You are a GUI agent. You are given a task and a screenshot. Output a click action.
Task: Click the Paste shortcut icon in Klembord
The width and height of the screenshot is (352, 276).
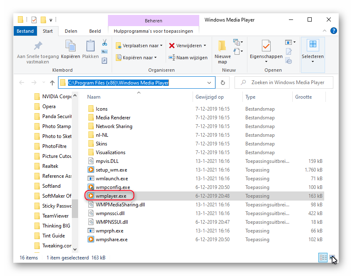[104, 61]
